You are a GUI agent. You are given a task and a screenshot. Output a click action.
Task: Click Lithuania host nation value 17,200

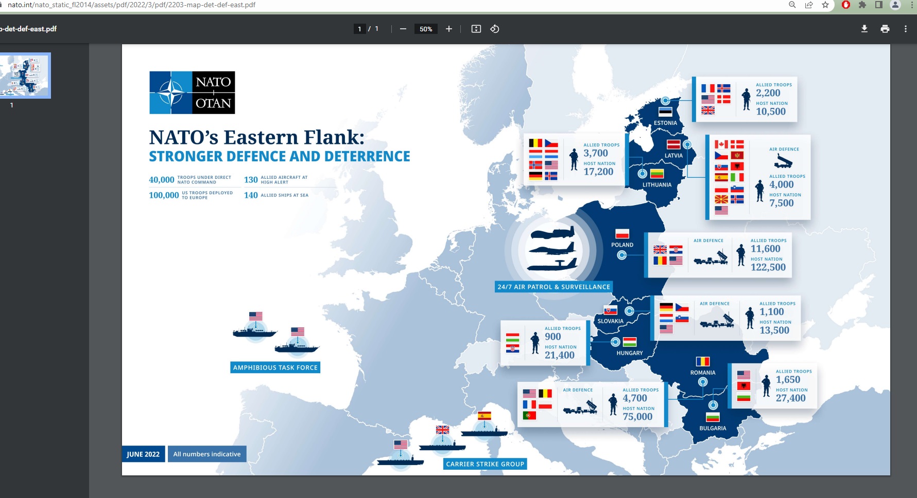click(598, 172)
